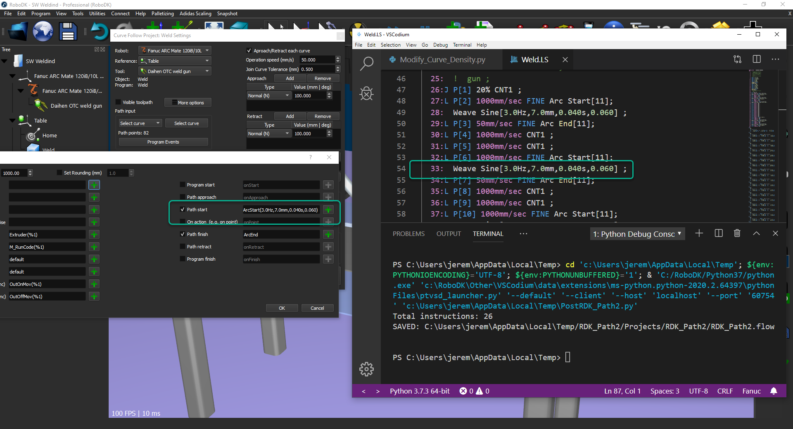Click the Path start ArcStart input field
This screenshot has width=793, height=429.
point(281,210)
